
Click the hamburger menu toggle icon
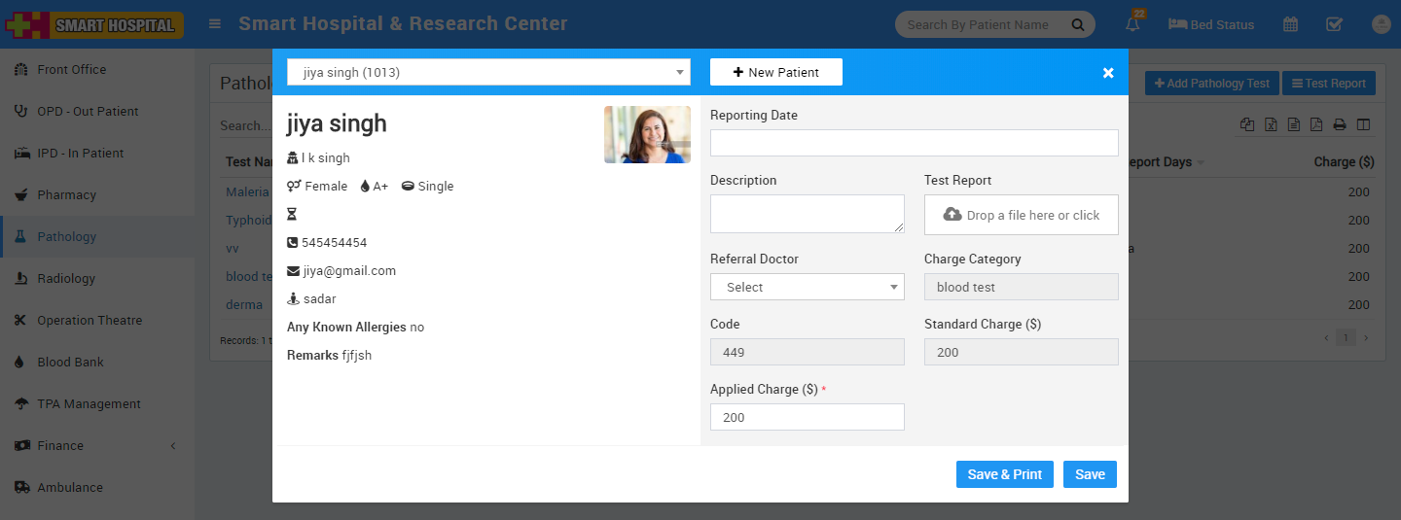tap(215, 24)
